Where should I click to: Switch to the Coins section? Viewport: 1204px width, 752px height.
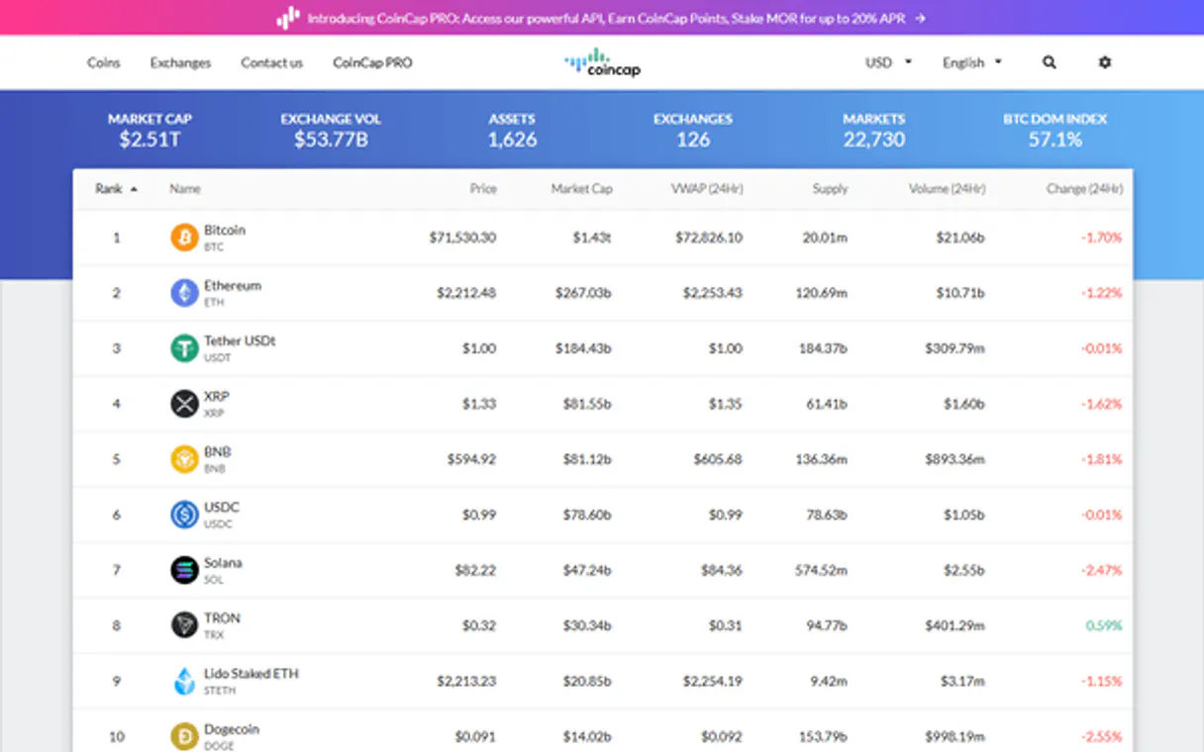tap(103, 62)
